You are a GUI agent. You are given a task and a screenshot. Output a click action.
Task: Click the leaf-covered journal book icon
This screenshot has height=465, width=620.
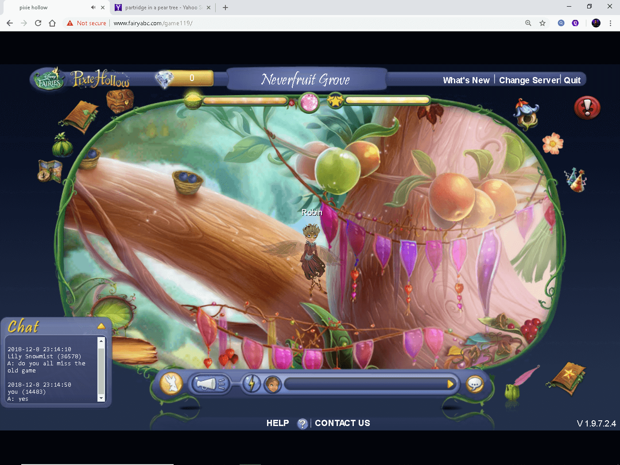click(81, 116)
